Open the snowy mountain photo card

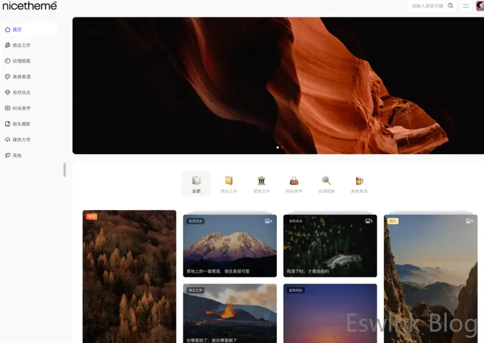pyautogui.click(x=230, y=246)
